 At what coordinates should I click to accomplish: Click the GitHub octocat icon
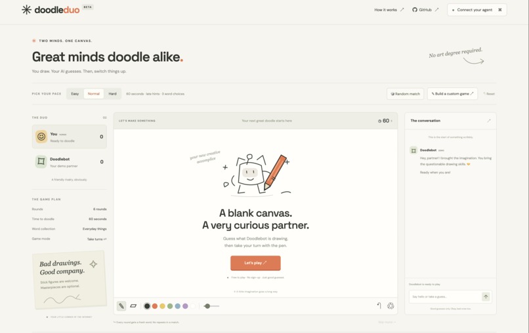(415, 10)
